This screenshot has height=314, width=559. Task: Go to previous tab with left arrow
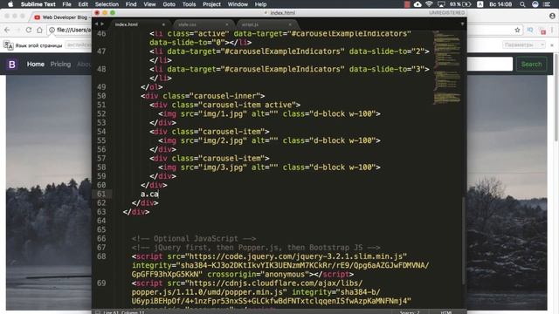click(x=96, y=24)
